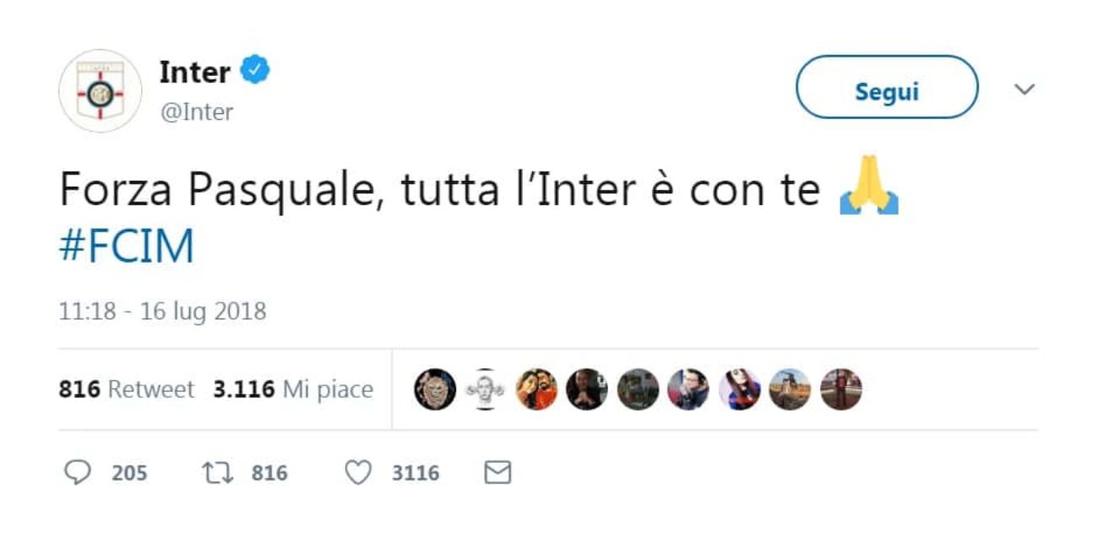Screen dimensions: 1098x534
Task: Open the couple-in-orange liker avatar
Action: pyautogui.click(x=536, y=390)
